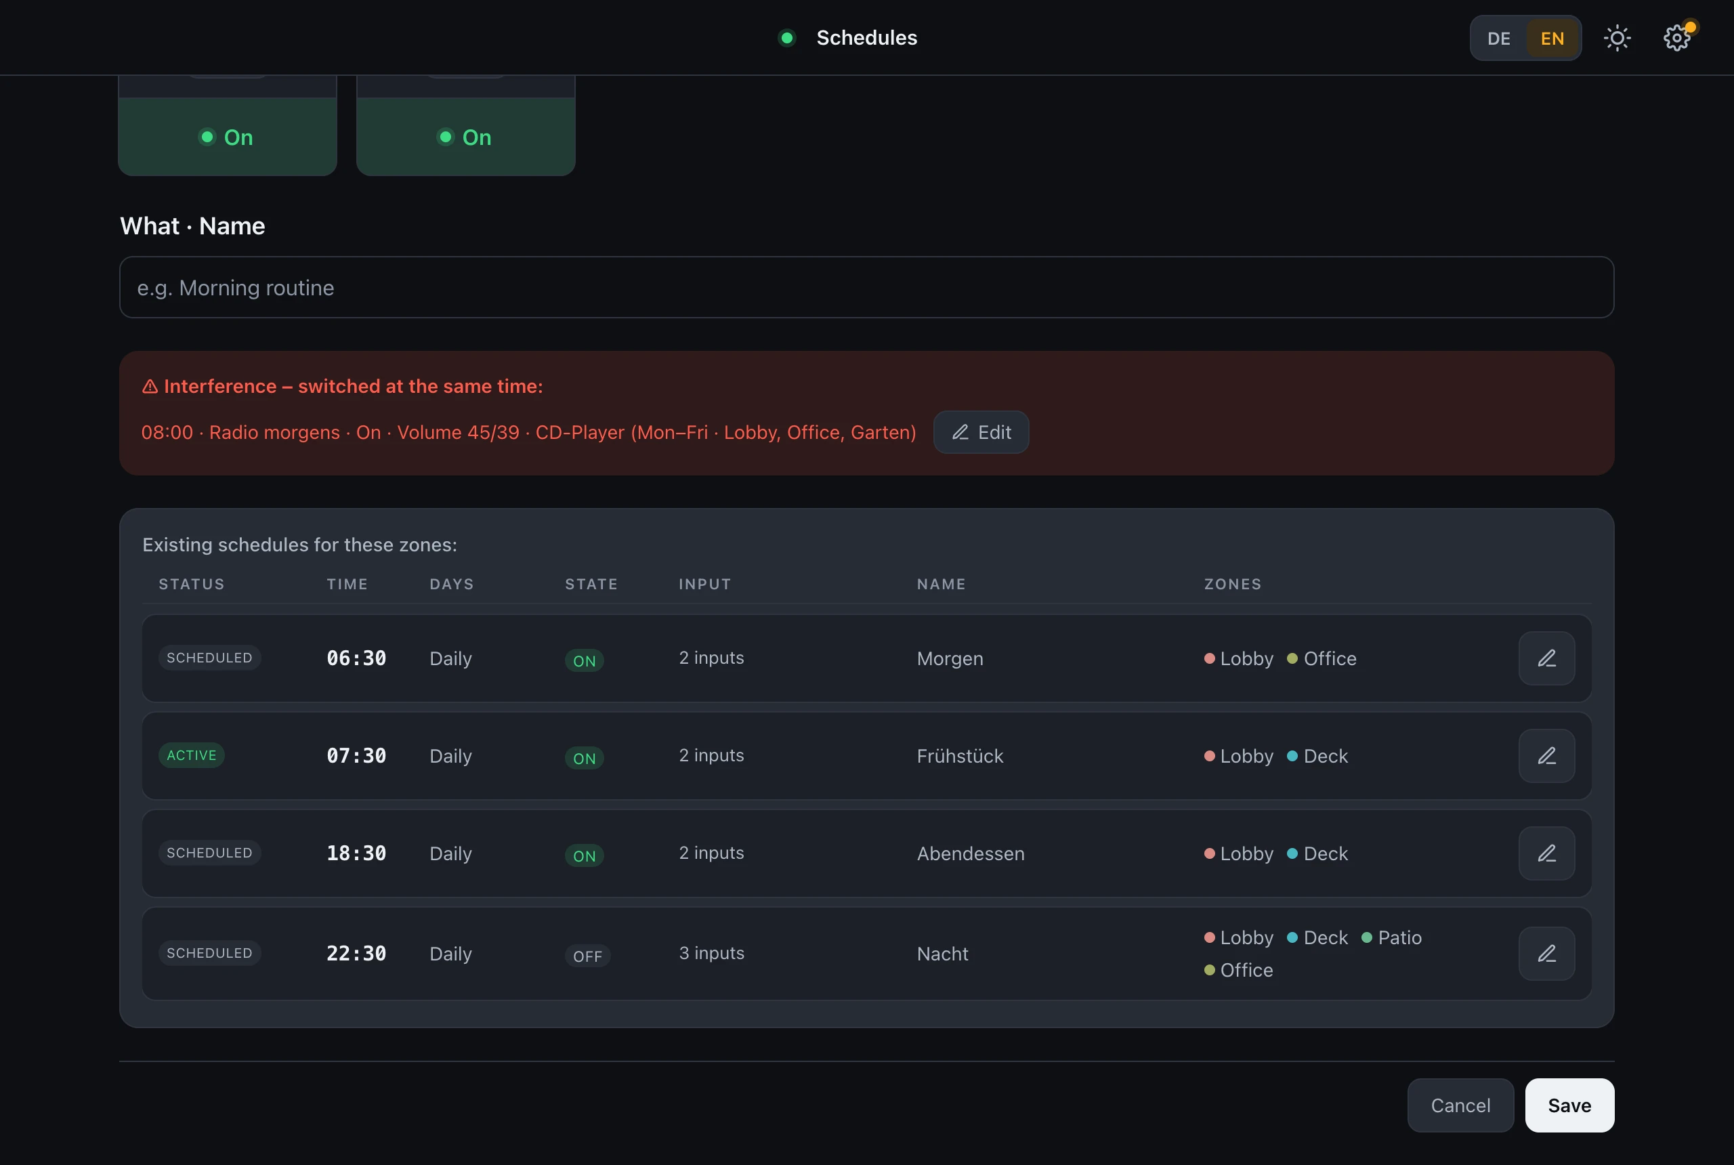Toggle light theme with sun icon
1734x1165 pixels.
[1617, 38]
